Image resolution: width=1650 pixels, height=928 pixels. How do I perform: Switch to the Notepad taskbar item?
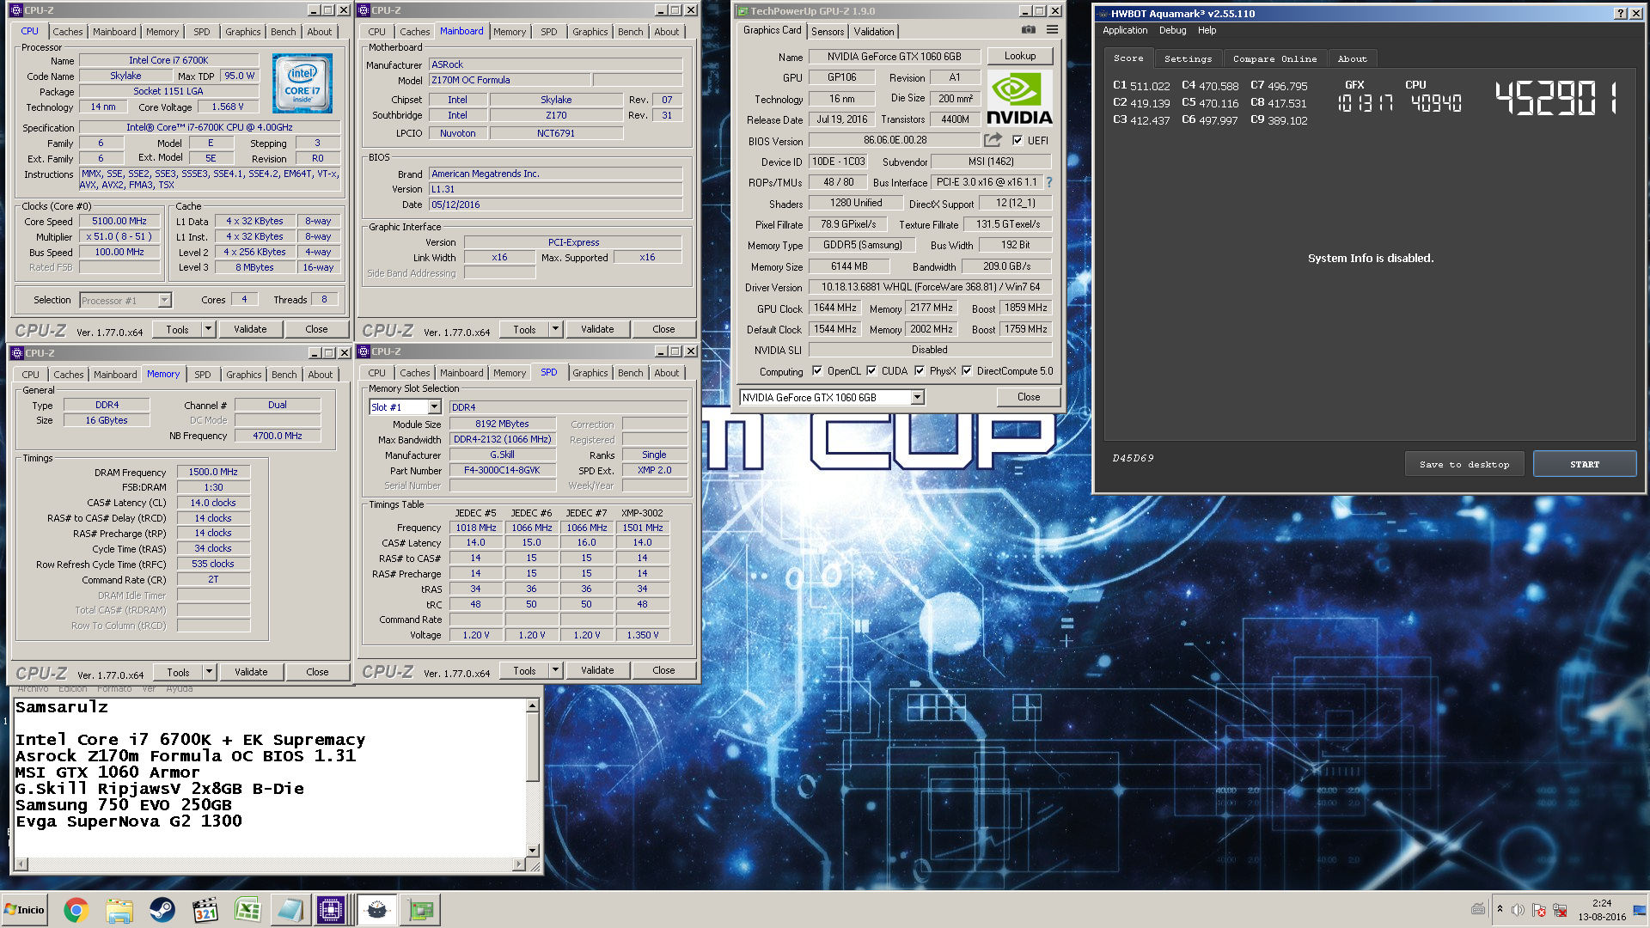290,910
